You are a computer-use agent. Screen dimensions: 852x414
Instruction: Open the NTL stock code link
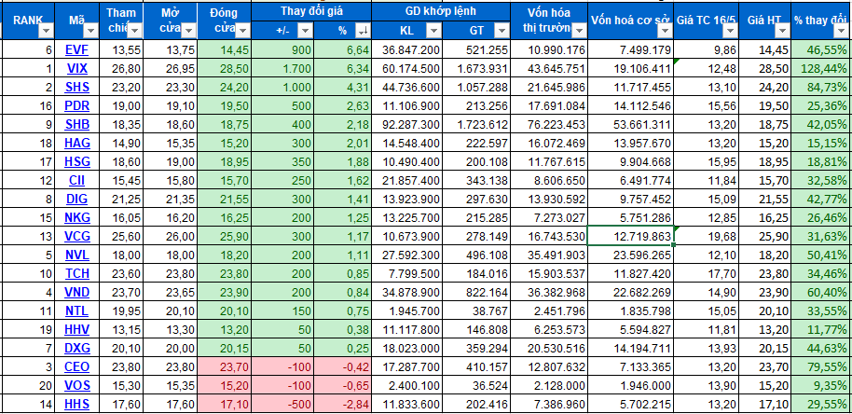click(x=76, y=310)
